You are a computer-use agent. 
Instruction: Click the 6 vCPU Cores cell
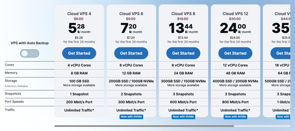[x=131, y=65]
